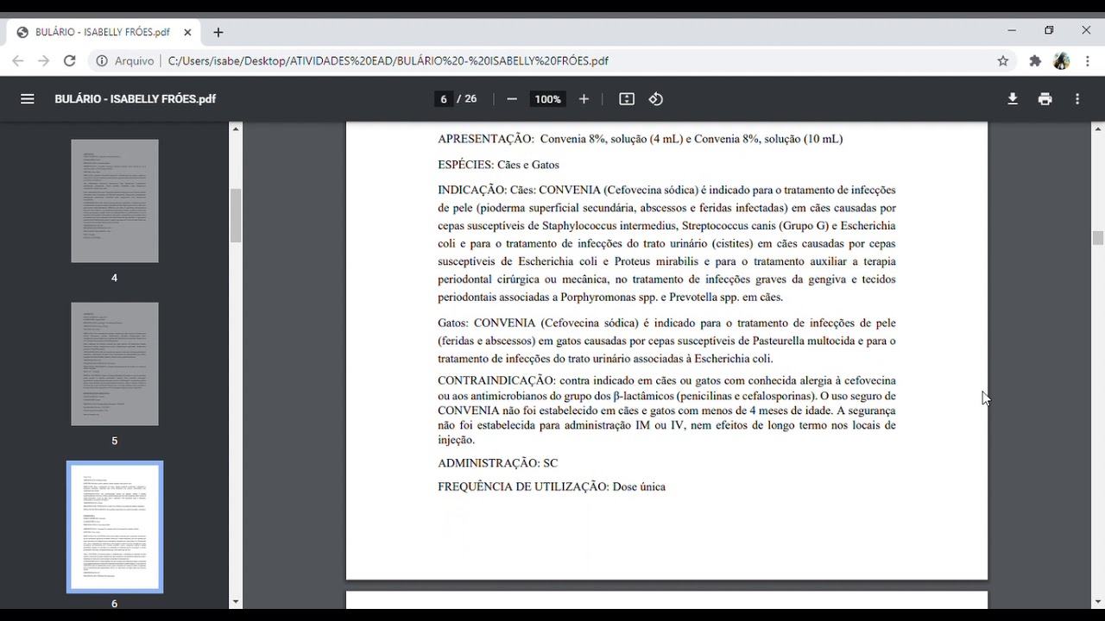Screen dimensions: 1105x621
Task: Click the 100% zoom level field
Action: tap(547, 99)
